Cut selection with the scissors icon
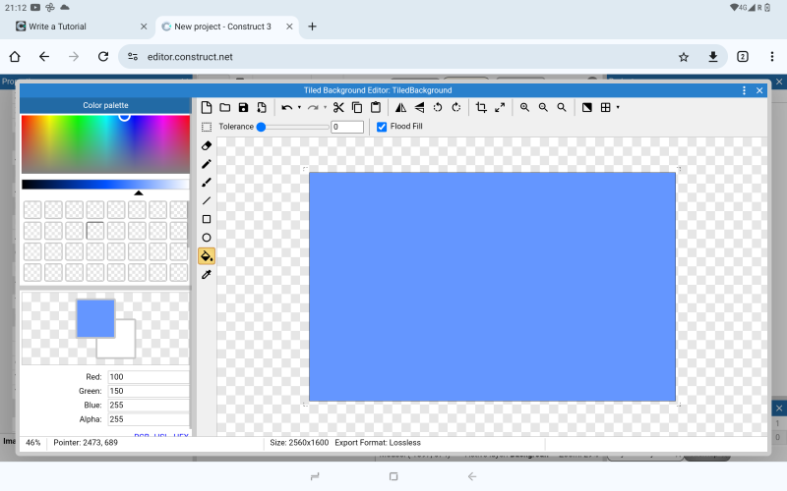Image resolution: width=787 pixels, height=491 pixels. 338,107
